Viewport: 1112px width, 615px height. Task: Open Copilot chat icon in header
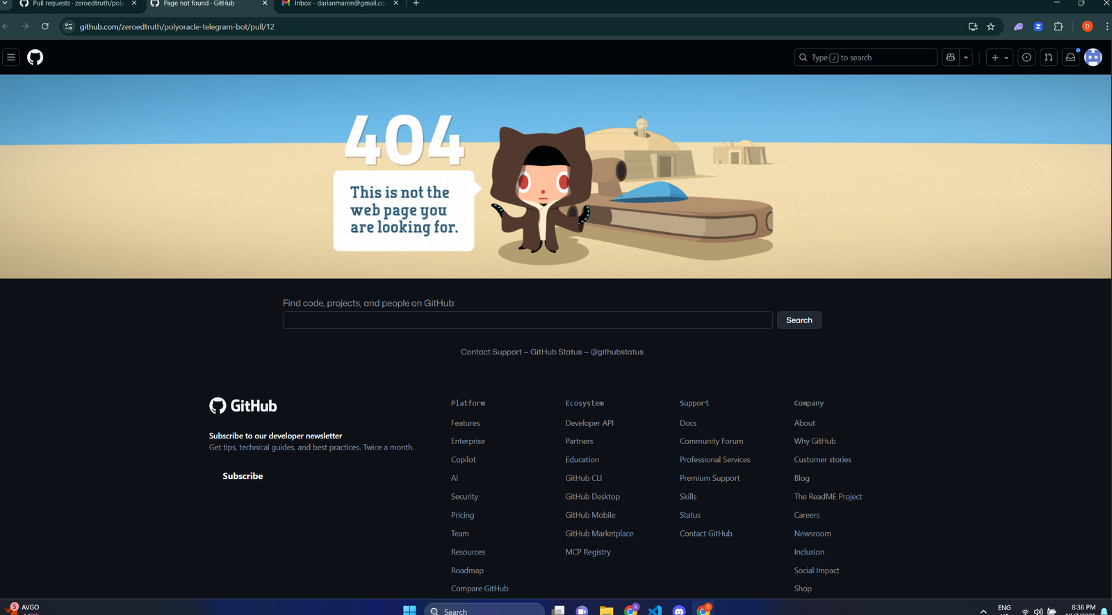[950, 58]
